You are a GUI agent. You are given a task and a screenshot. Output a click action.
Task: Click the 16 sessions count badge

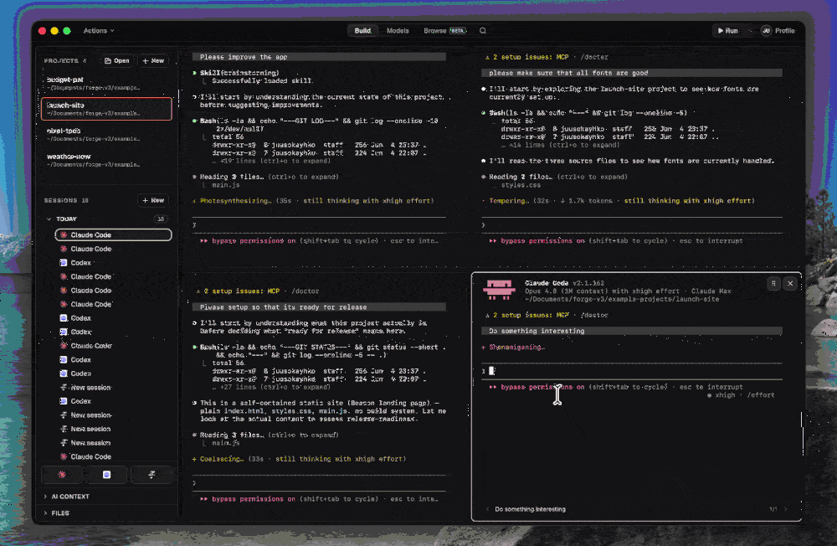click(160, 219)
